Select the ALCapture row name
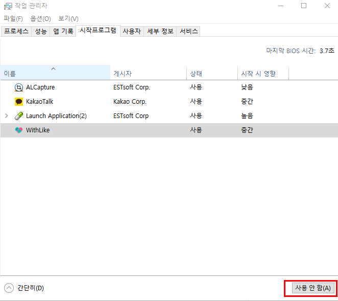Screen dimensions: 338x301 40,87
